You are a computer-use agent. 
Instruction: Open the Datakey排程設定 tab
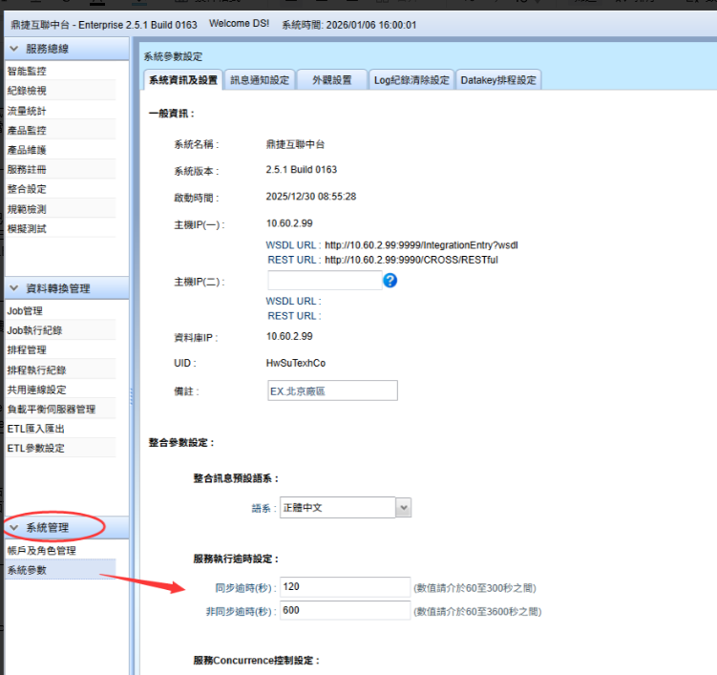[x=497, y=80]
